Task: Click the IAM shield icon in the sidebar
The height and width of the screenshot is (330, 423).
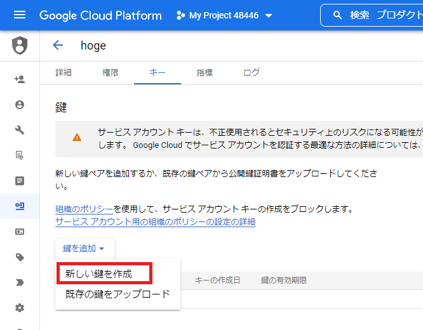Action: (x=20, y=45)
